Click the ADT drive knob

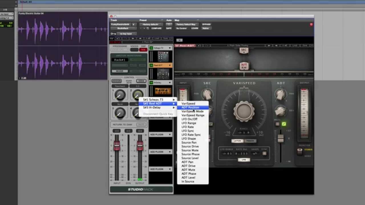click(281, 111)
